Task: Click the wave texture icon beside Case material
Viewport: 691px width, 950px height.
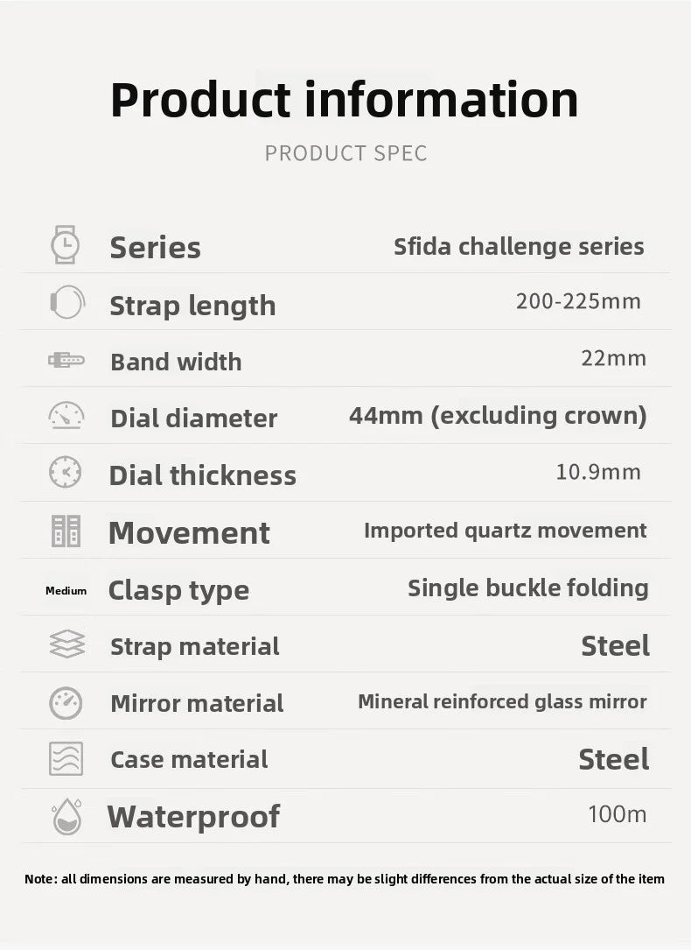Action: coord(66,758)
